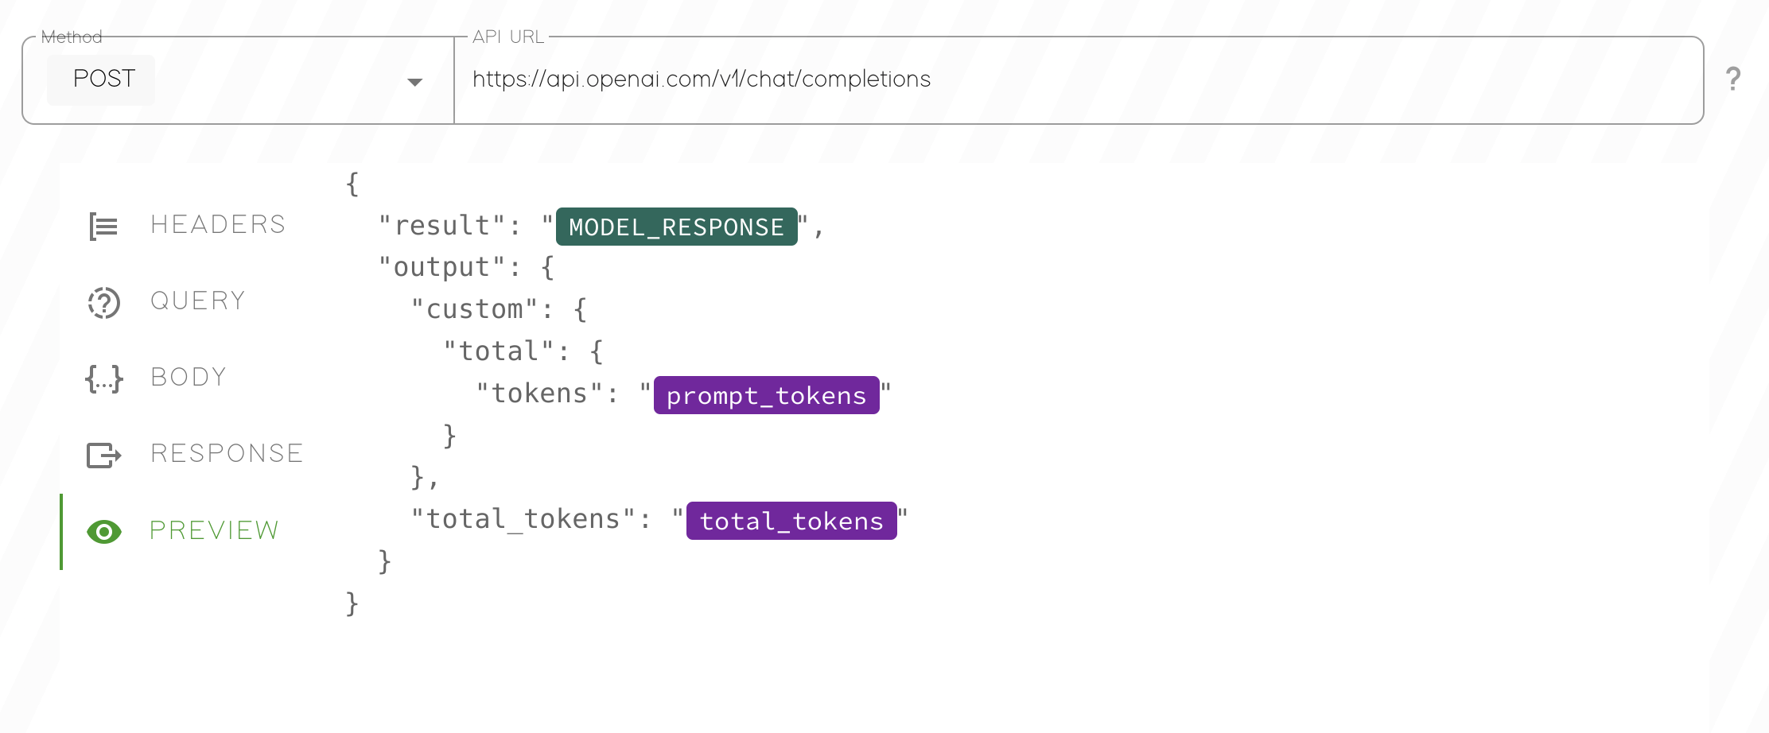Click the Response export arrow icon
Image resolution: width=1769 pixels, height=733 pixels.
click(103, 456)
